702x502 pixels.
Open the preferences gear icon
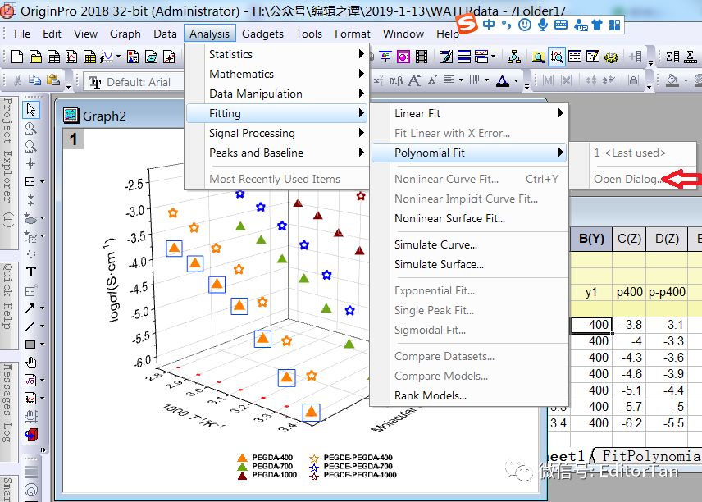611,57
